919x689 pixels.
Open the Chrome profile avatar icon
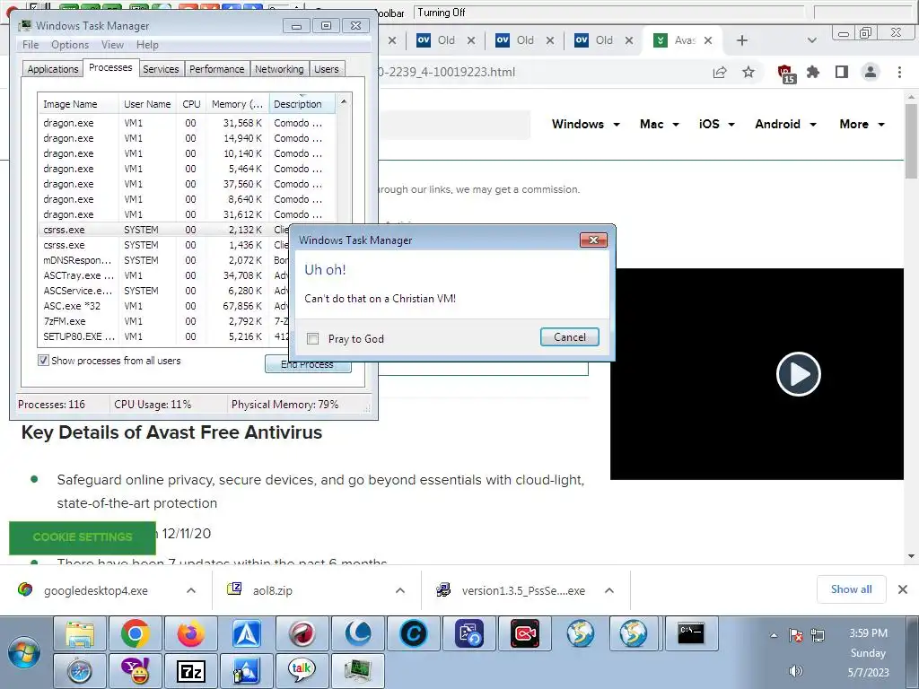(871, 72)
